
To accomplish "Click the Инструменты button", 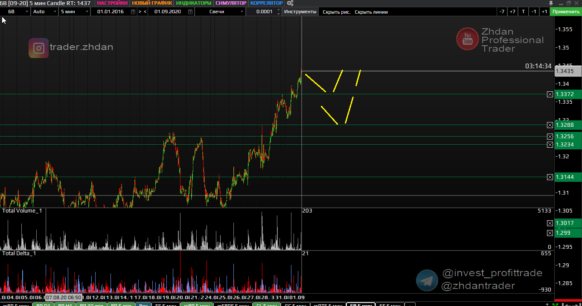I will (x=300, y=12).
